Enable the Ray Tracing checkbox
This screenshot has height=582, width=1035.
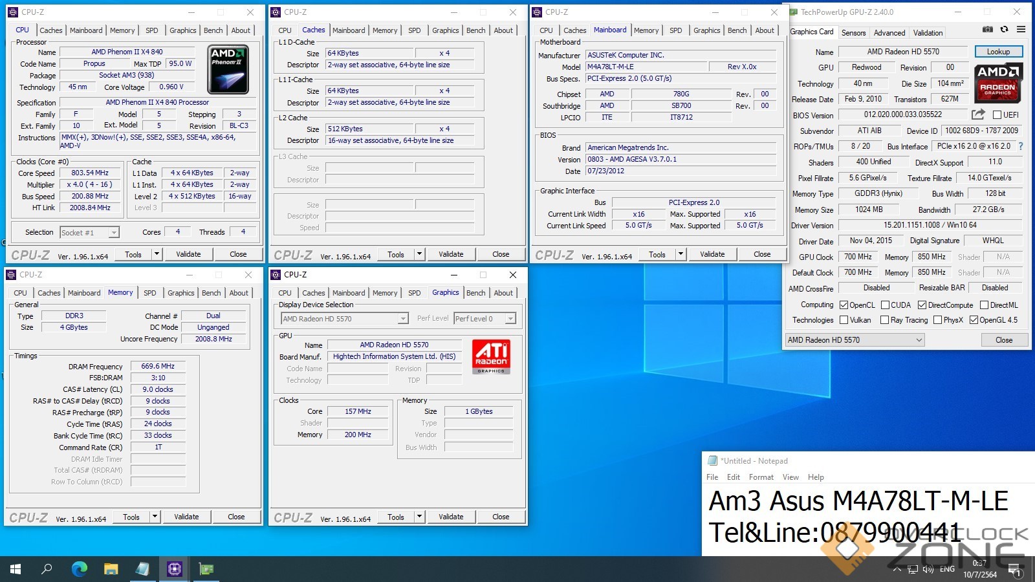[x=884, y=320]
